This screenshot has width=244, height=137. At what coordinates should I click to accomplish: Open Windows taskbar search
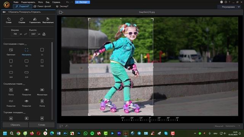12,133
